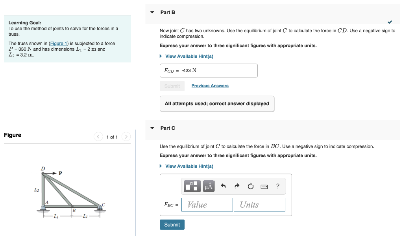
Task: Go to next figure arrow
Action: (126, 137)
